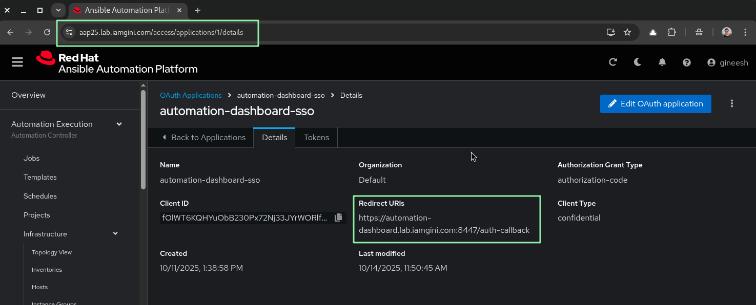This screenshot has height=305, width=756.
Task: Collapse the Automation Execution section
Action: coord(119,124)
